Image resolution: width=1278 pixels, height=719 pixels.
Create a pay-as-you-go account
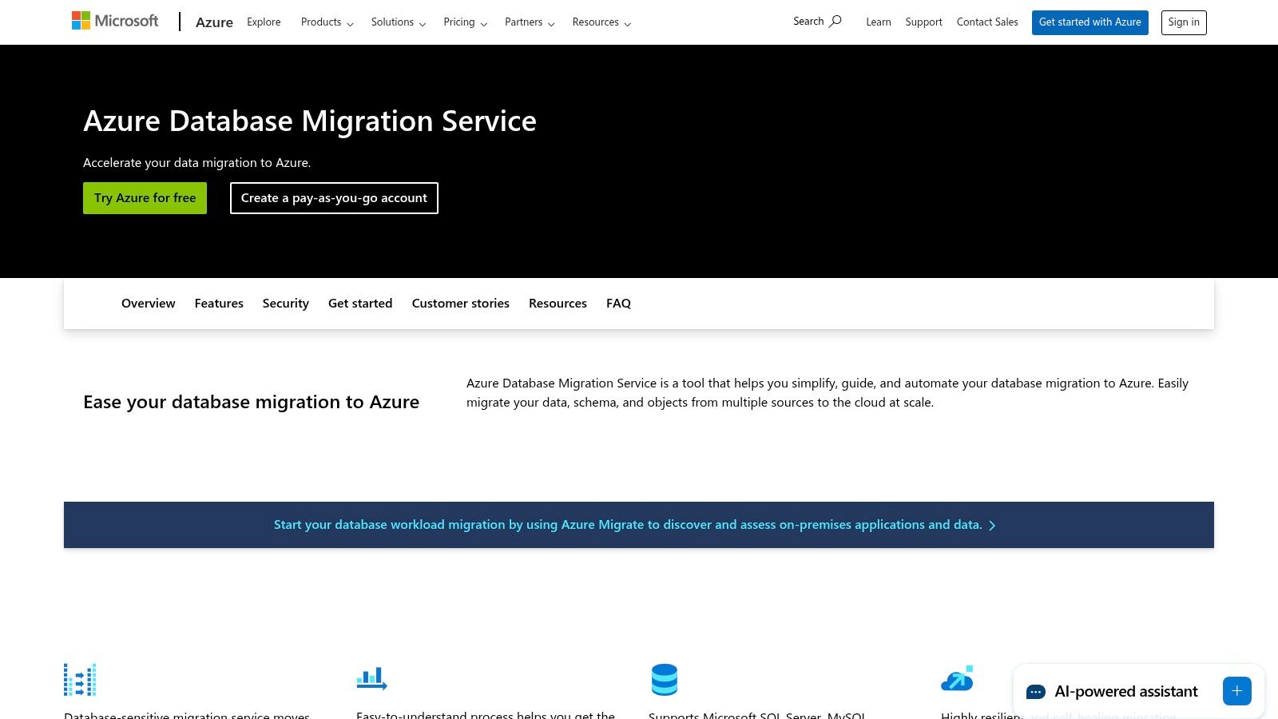pyautogui.click(x=334, y=197)
